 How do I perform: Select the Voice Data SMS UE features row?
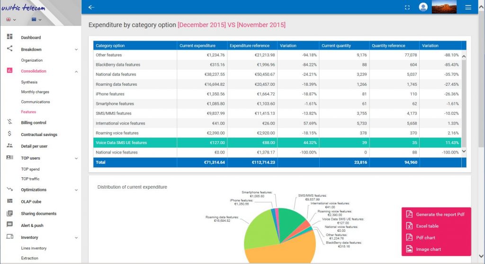click(277, 143)
